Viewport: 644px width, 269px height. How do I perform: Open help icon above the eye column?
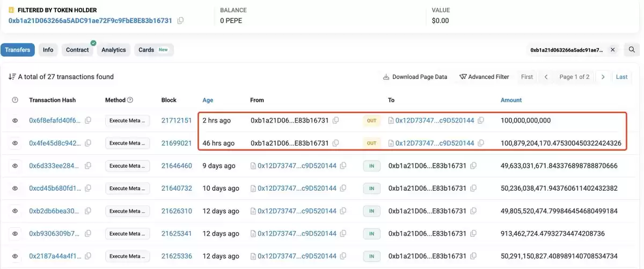(15, 100)
